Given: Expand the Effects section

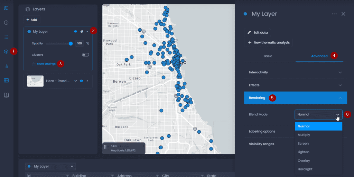Looking at the screenshot, I should tap(296, 85).
